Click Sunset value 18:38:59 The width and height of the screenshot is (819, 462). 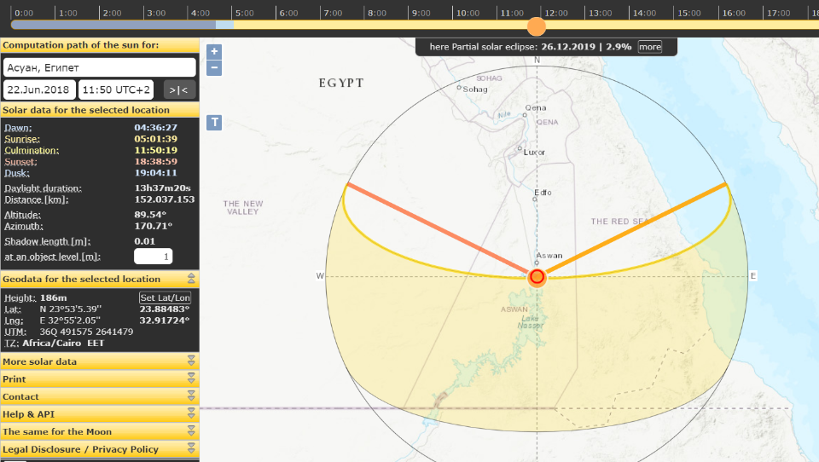[x=155, y=161]
